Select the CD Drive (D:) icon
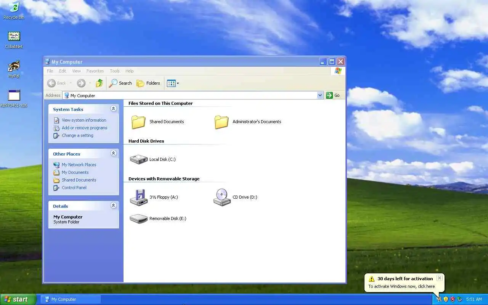 click(222, 197)
